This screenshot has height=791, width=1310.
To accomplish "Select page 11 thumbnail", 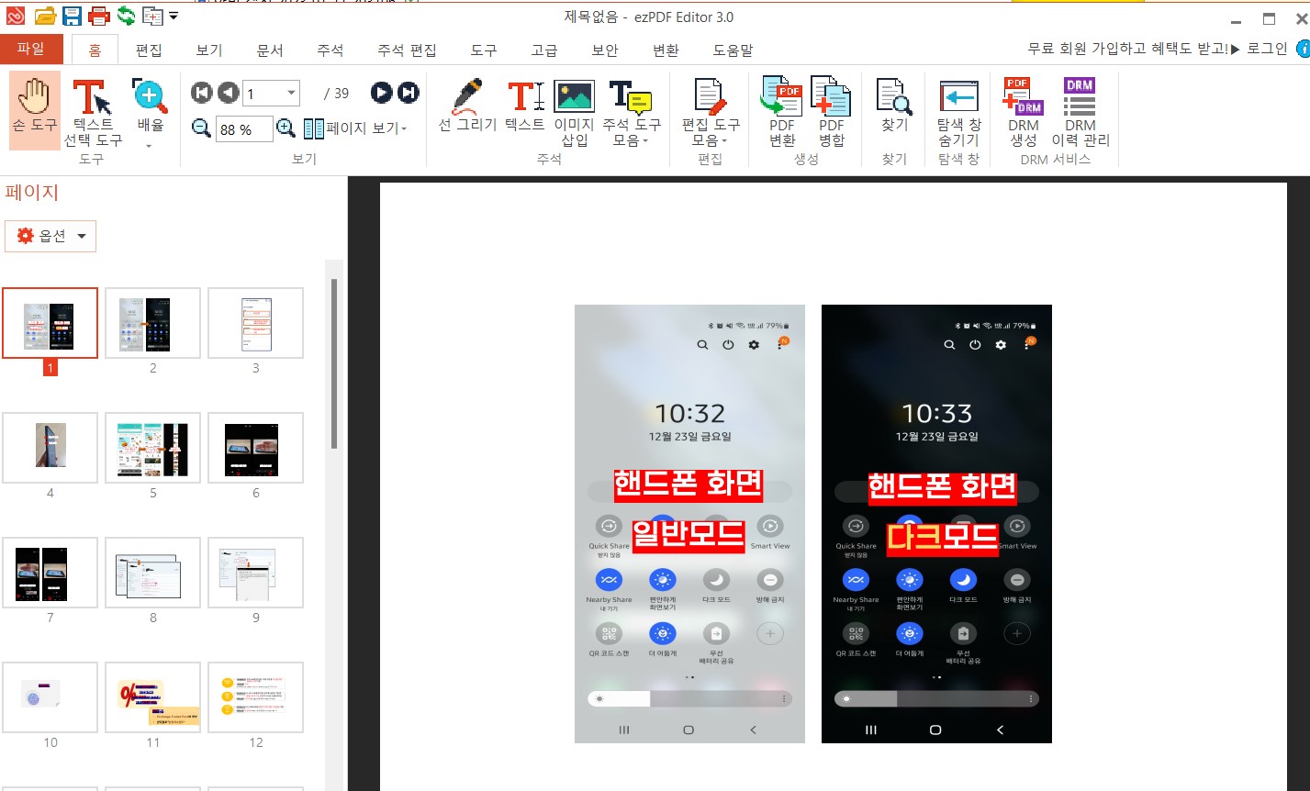I will (152, 697).
